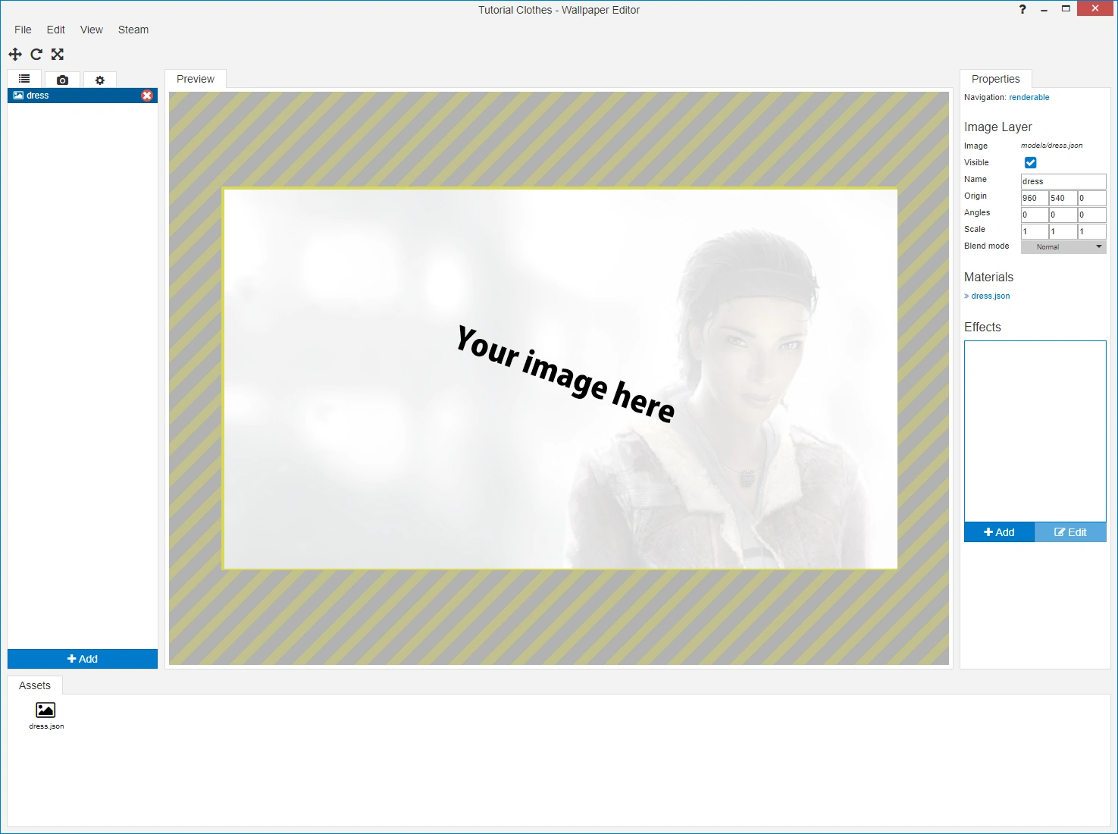The height and width of the screenshot is (834, 1118).
Task: Open the Edit menu
Action: point(56,30)
